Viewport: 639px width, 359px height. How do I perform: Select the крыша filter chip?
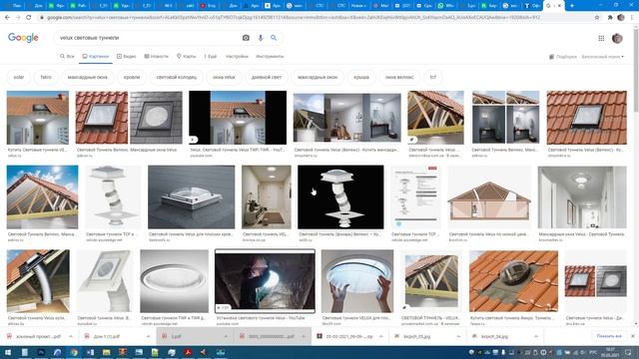[361, 77]
